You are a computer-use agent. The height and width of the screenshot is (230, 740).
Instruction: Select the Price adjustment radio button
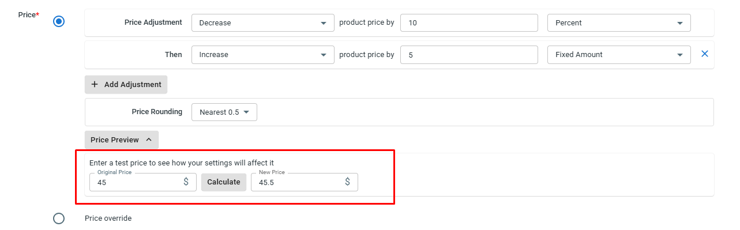click(x=59, y=22)
